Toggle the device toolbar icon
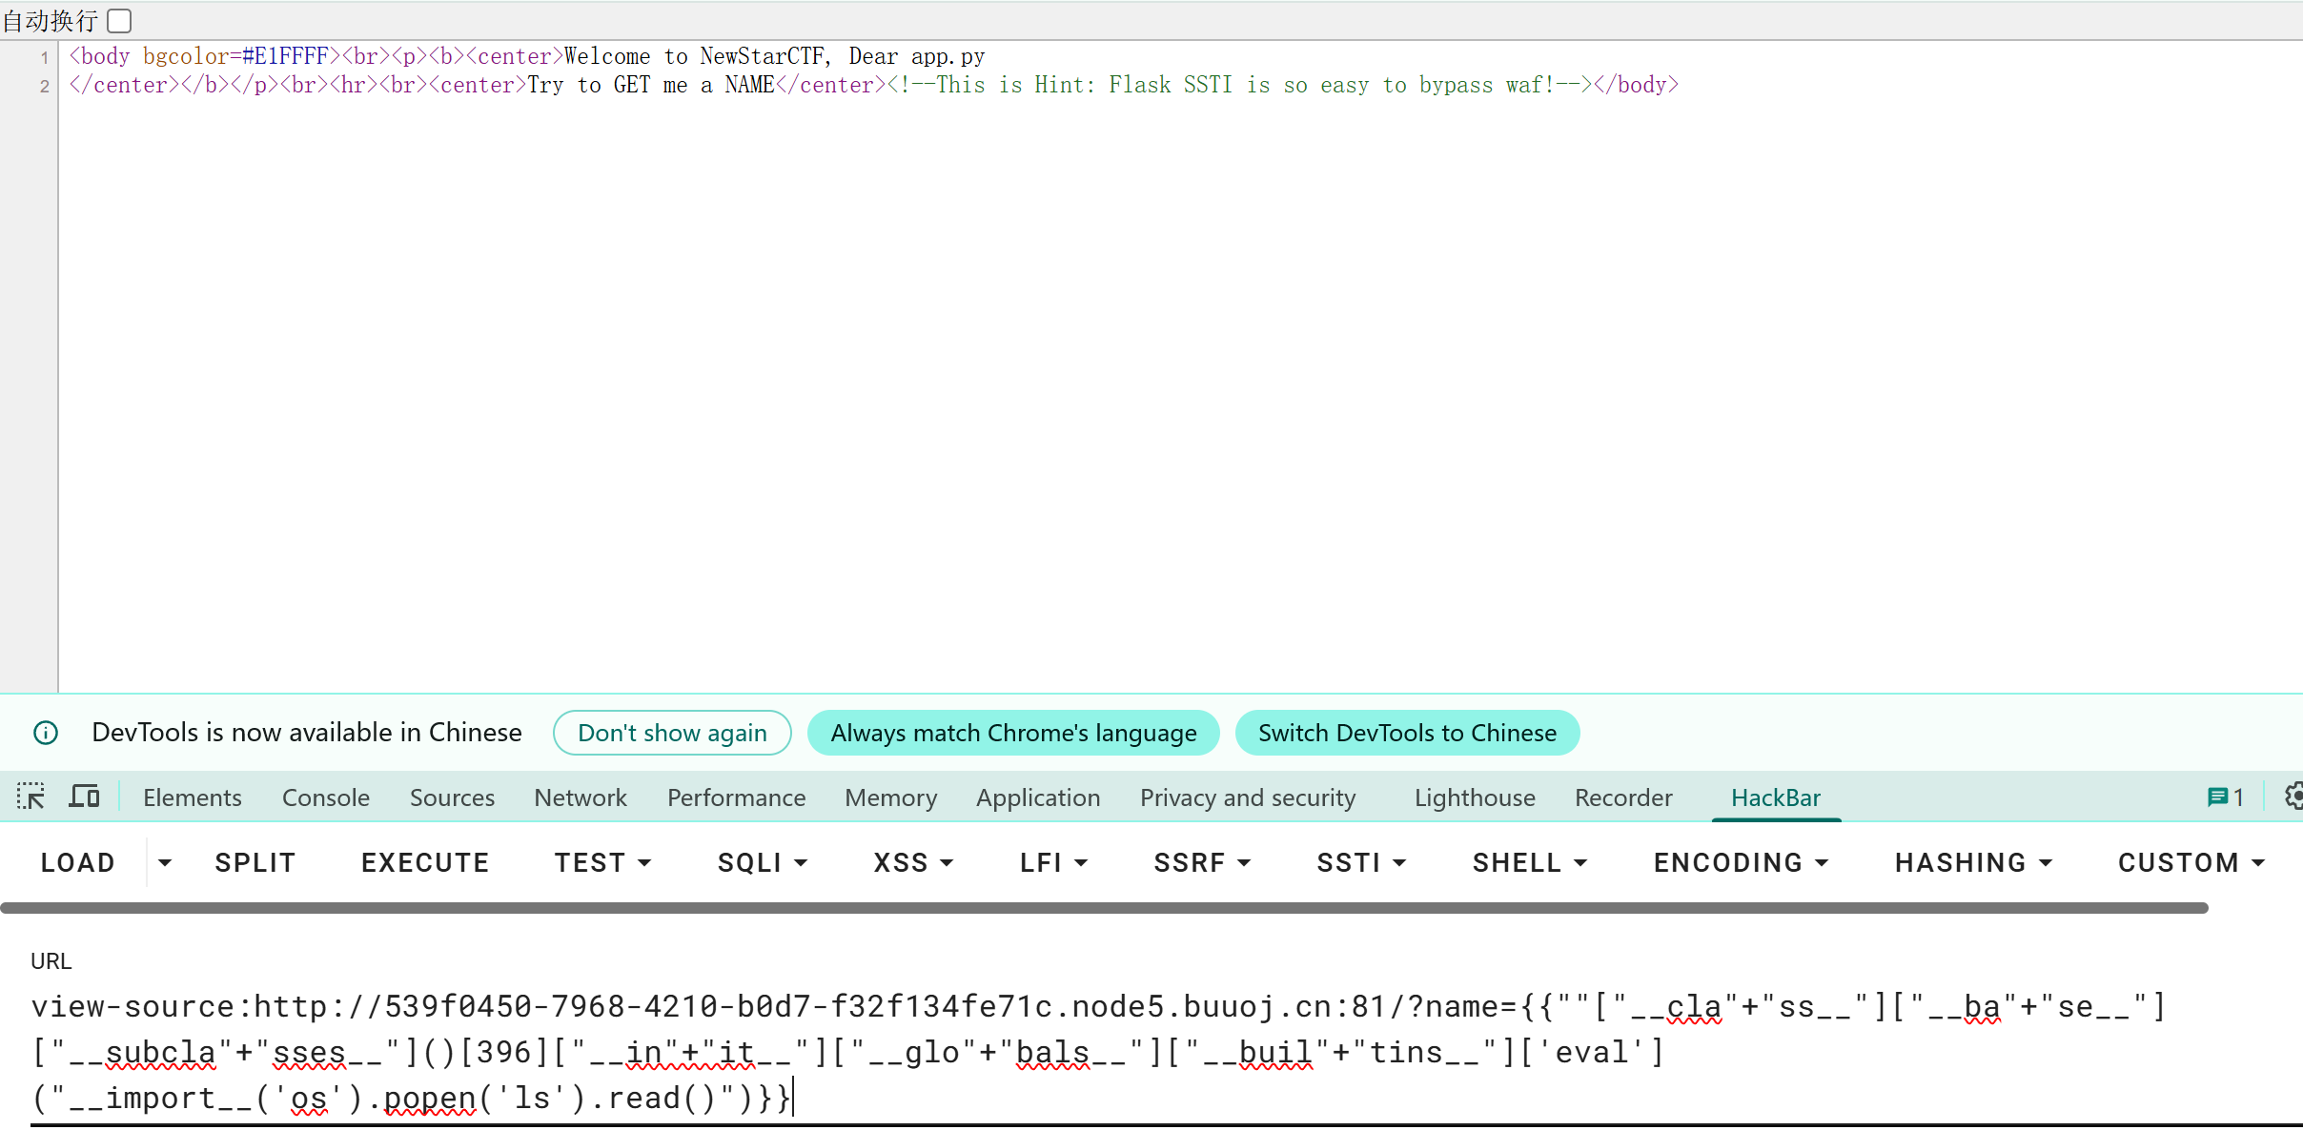This screenshot has height=1130, width=2303. click(x=84, y=797)
